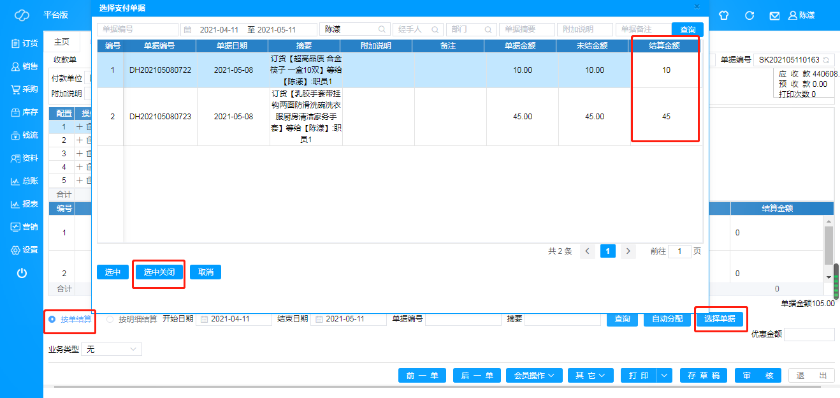Click the refresh icon in the top bar
The height and width of the screenshot is (398, 840).
(x=749, y=15)
